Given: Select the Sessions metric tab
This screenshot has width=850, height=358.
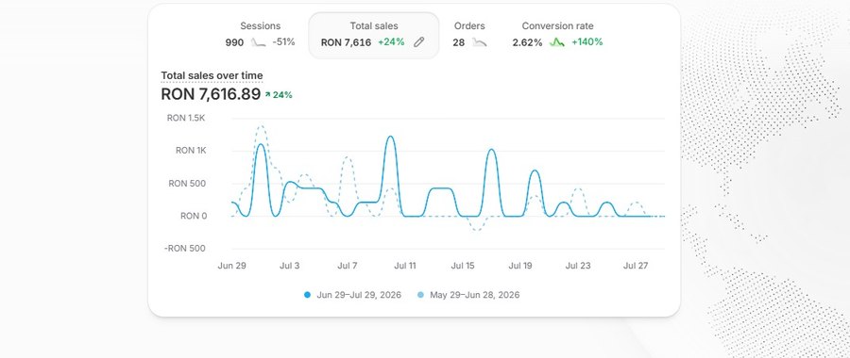Looking at the screenshot, I should 261,34.
